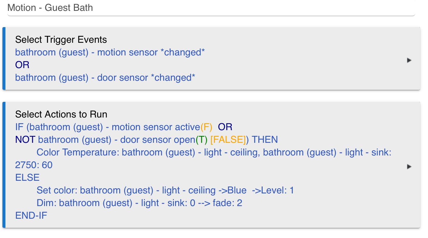Select the Color Temperature action line
428x238 pixels.
pos(203,158)
